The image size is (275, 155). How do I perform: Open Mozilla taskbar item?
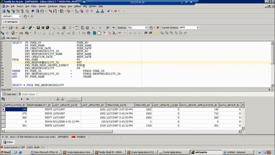[110, 152]
